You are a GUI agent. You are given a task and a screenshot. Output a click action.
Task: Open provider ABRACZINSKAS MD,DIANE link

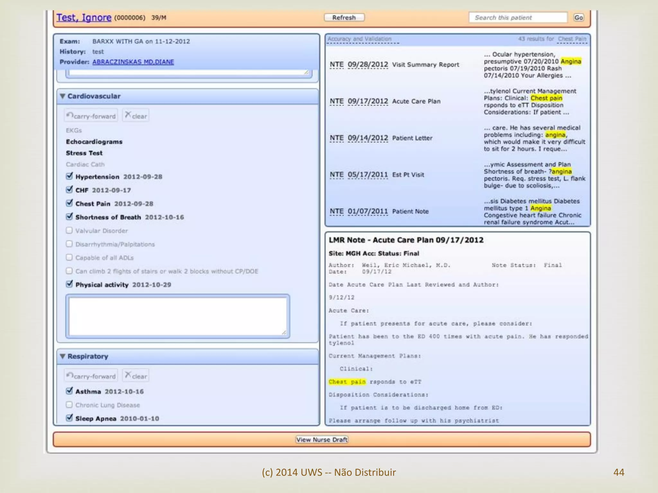pyautogui.click(x=133, y=62)
